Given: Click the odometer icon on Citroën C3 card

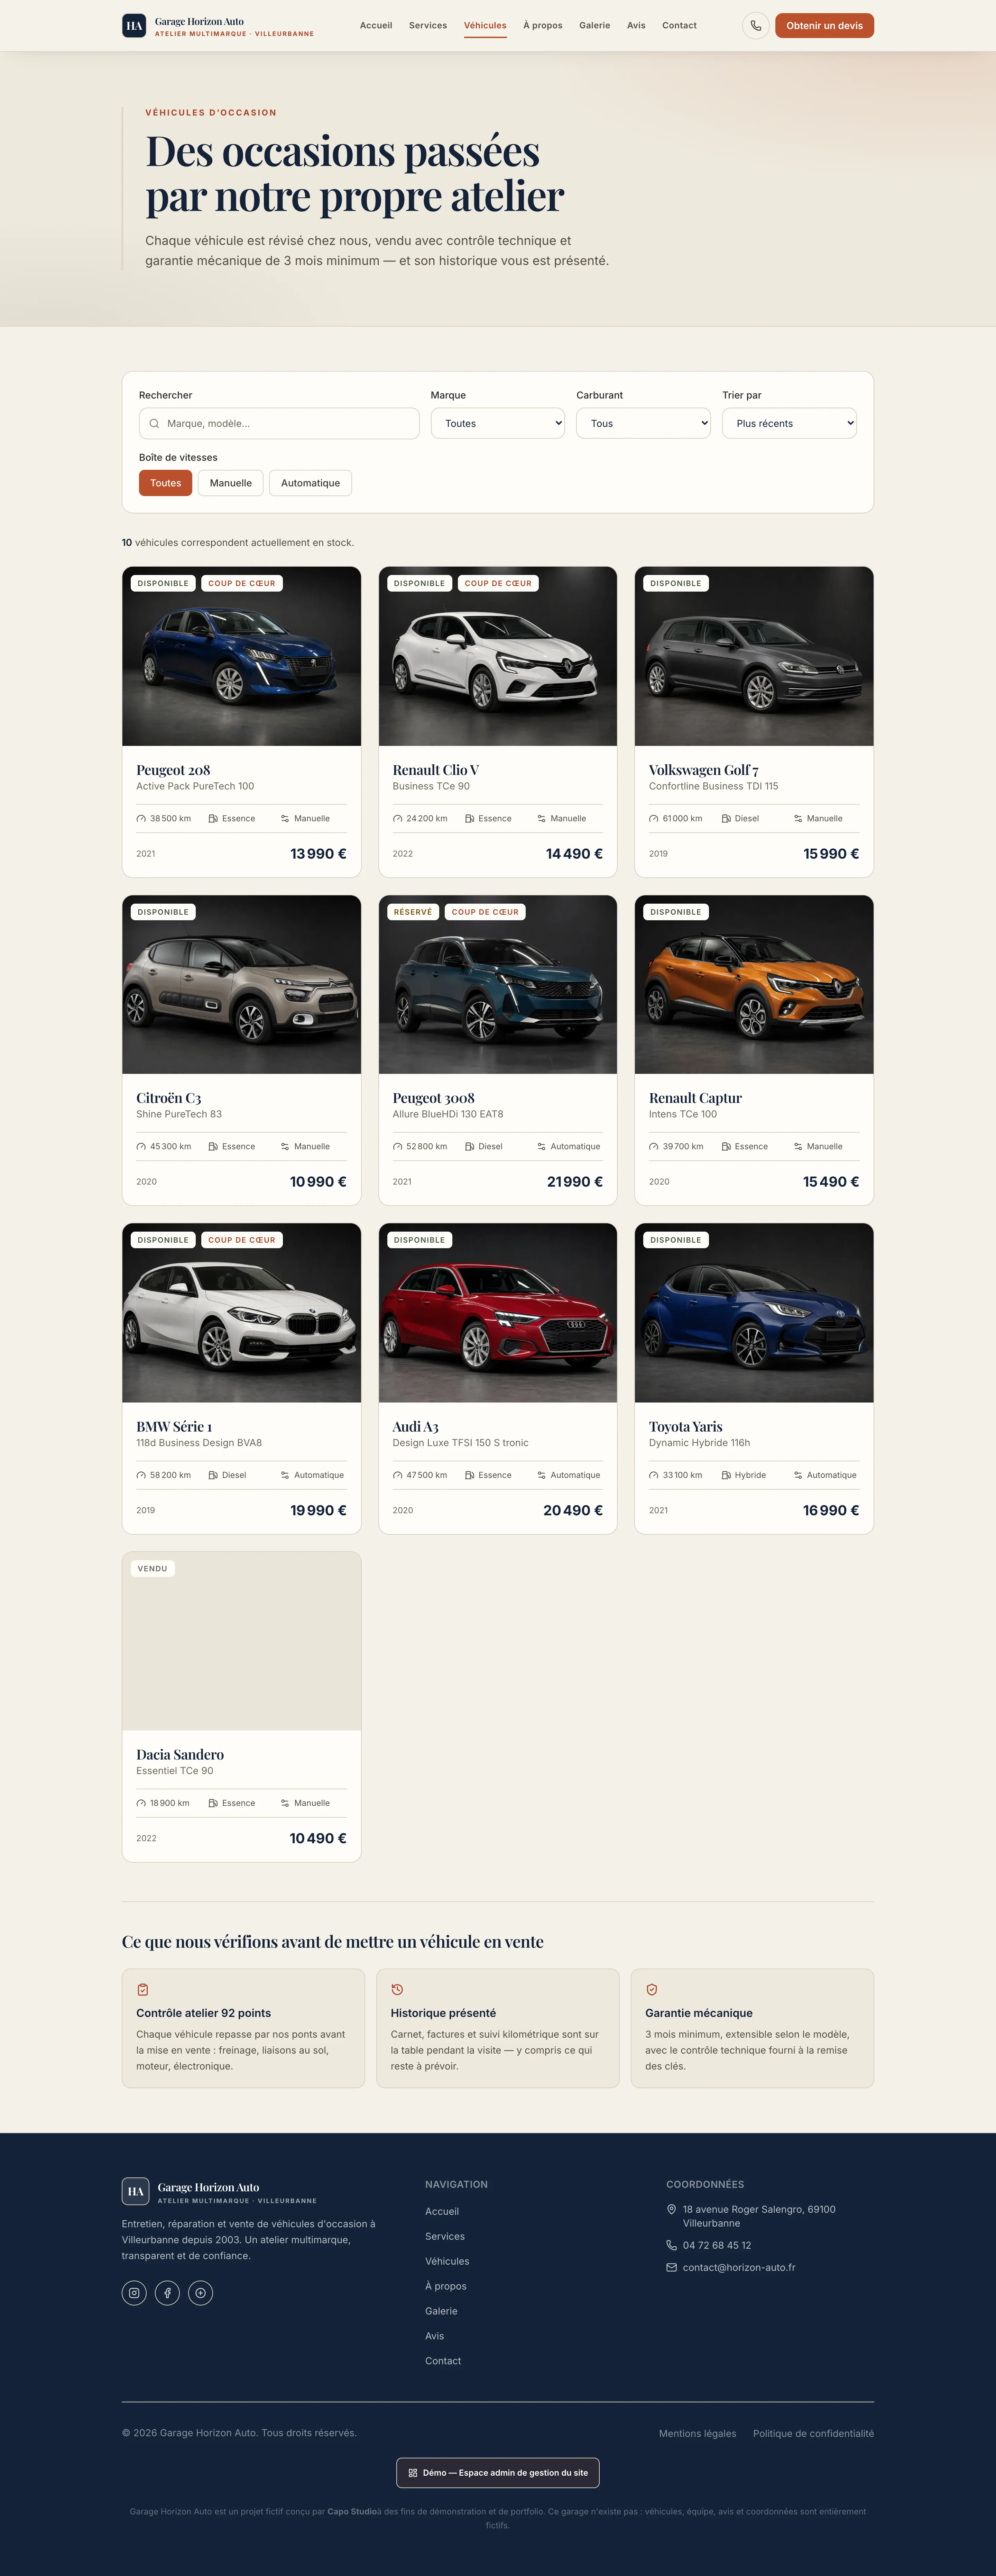Looking at the screenshot, I should (141, 1147).
